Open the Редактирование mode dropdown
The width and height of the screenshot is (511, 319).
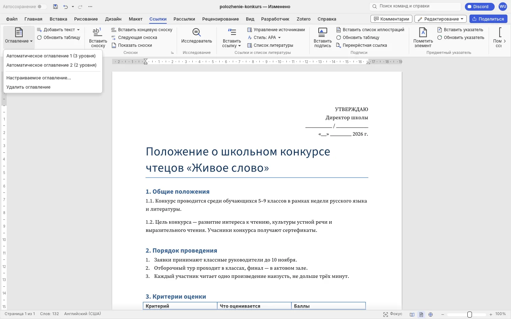pos(441,19)
